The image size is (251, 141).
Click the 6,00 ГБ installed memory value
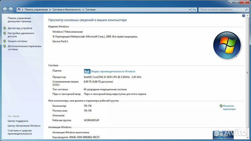pyautogui.click(x=98, y=82)
